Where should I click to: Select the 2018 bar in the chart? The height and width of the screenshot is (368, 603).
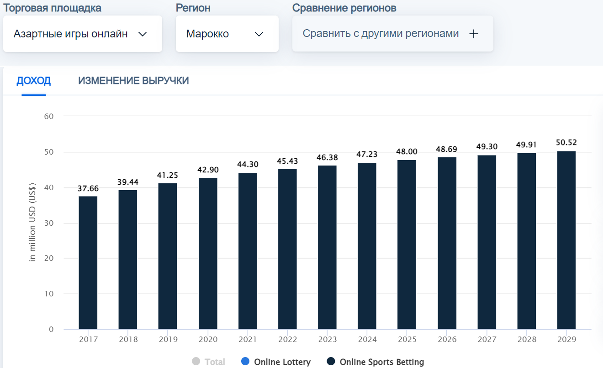pyautogui.click(x=128, y=259)
